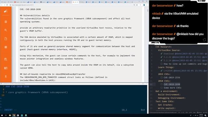The image size is (208, 117).
Task: Focus the exploit-db.com address bar
Action: coord(71,5)
